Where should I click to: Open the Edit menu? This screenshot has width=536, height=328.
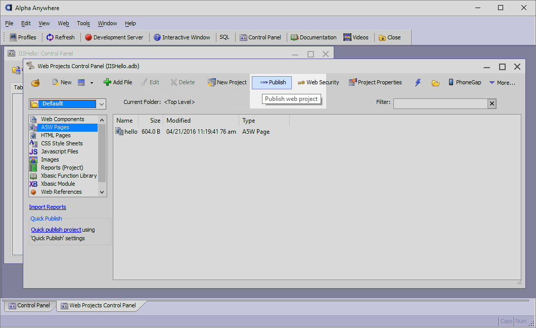pos(26,23)
